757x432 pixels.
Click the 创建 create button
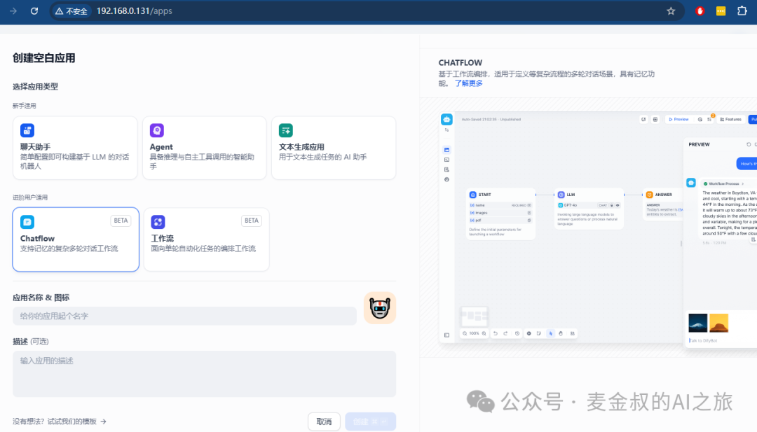tap(370, 421)
